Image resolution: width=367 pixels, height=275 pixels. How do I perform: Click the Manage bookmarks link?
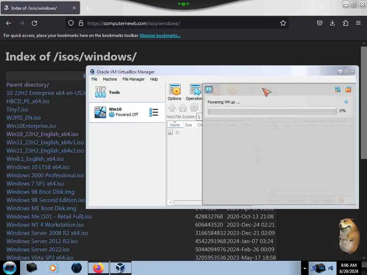[160, 35]
